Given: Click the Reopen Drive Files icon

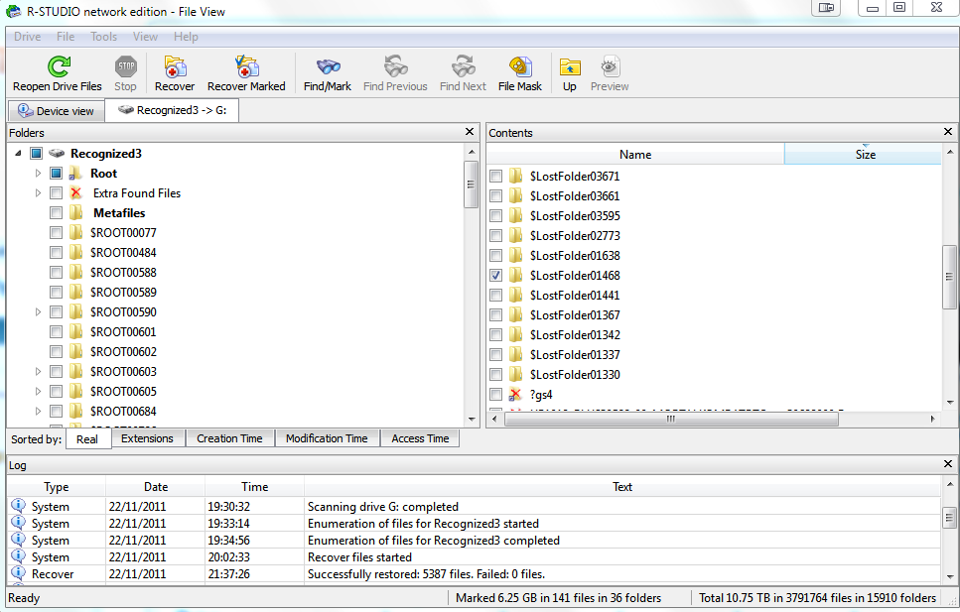Looking at the screenshot, I should pyautogui.click(x=59, y=66).
